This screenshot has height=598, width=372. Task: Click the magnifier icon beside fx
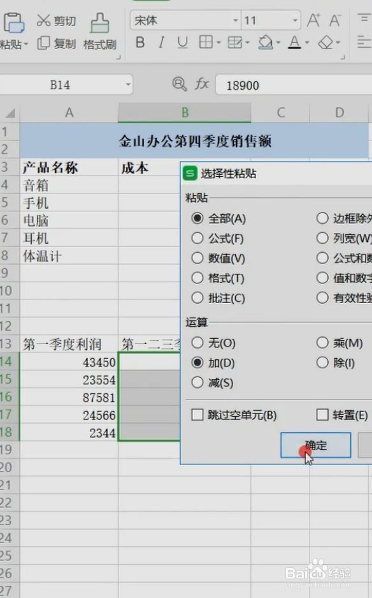pos(180,84)
